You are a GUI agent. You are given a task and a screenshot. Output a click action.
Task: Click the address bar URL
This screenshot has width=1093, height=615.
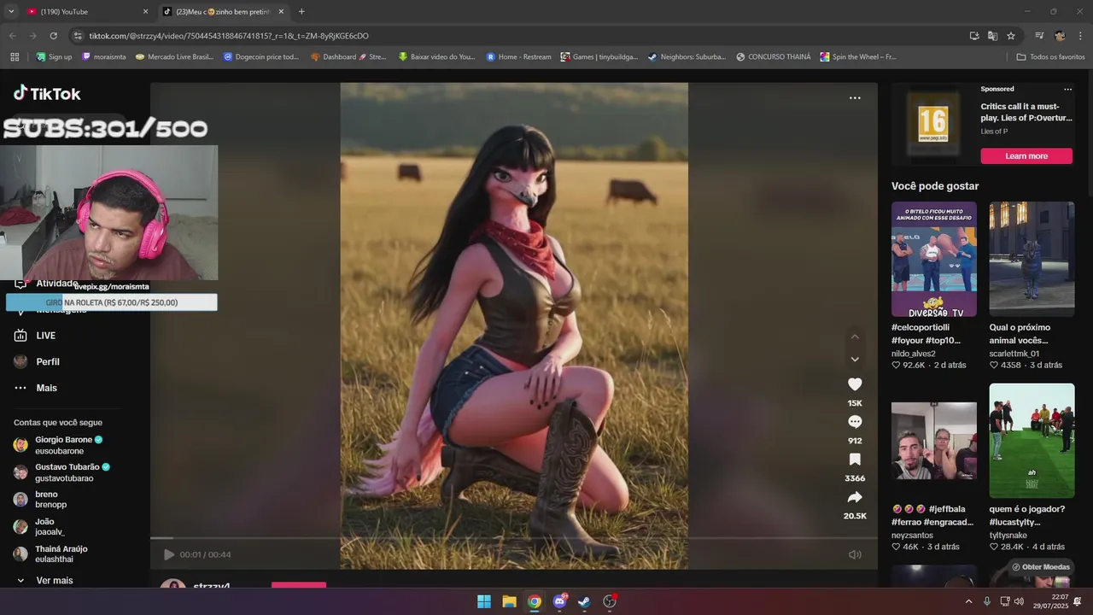pos(229,36)
